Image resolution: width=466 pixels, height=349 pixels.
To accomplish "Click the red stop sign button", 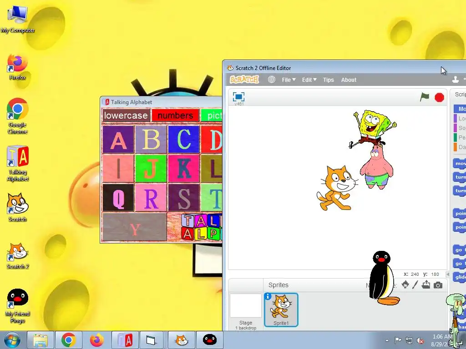I will (439, 97).
